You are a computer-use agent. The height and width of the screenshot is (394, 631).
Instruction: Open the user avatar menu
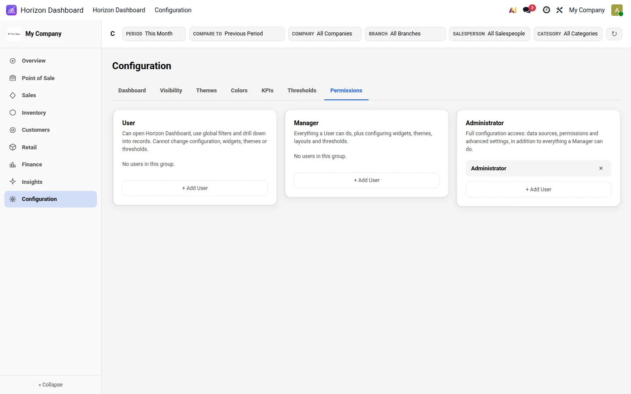617,10
